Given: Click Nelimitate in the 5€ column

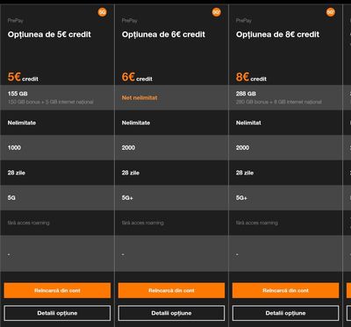Looking at the screenshot, I should (22, 123).
